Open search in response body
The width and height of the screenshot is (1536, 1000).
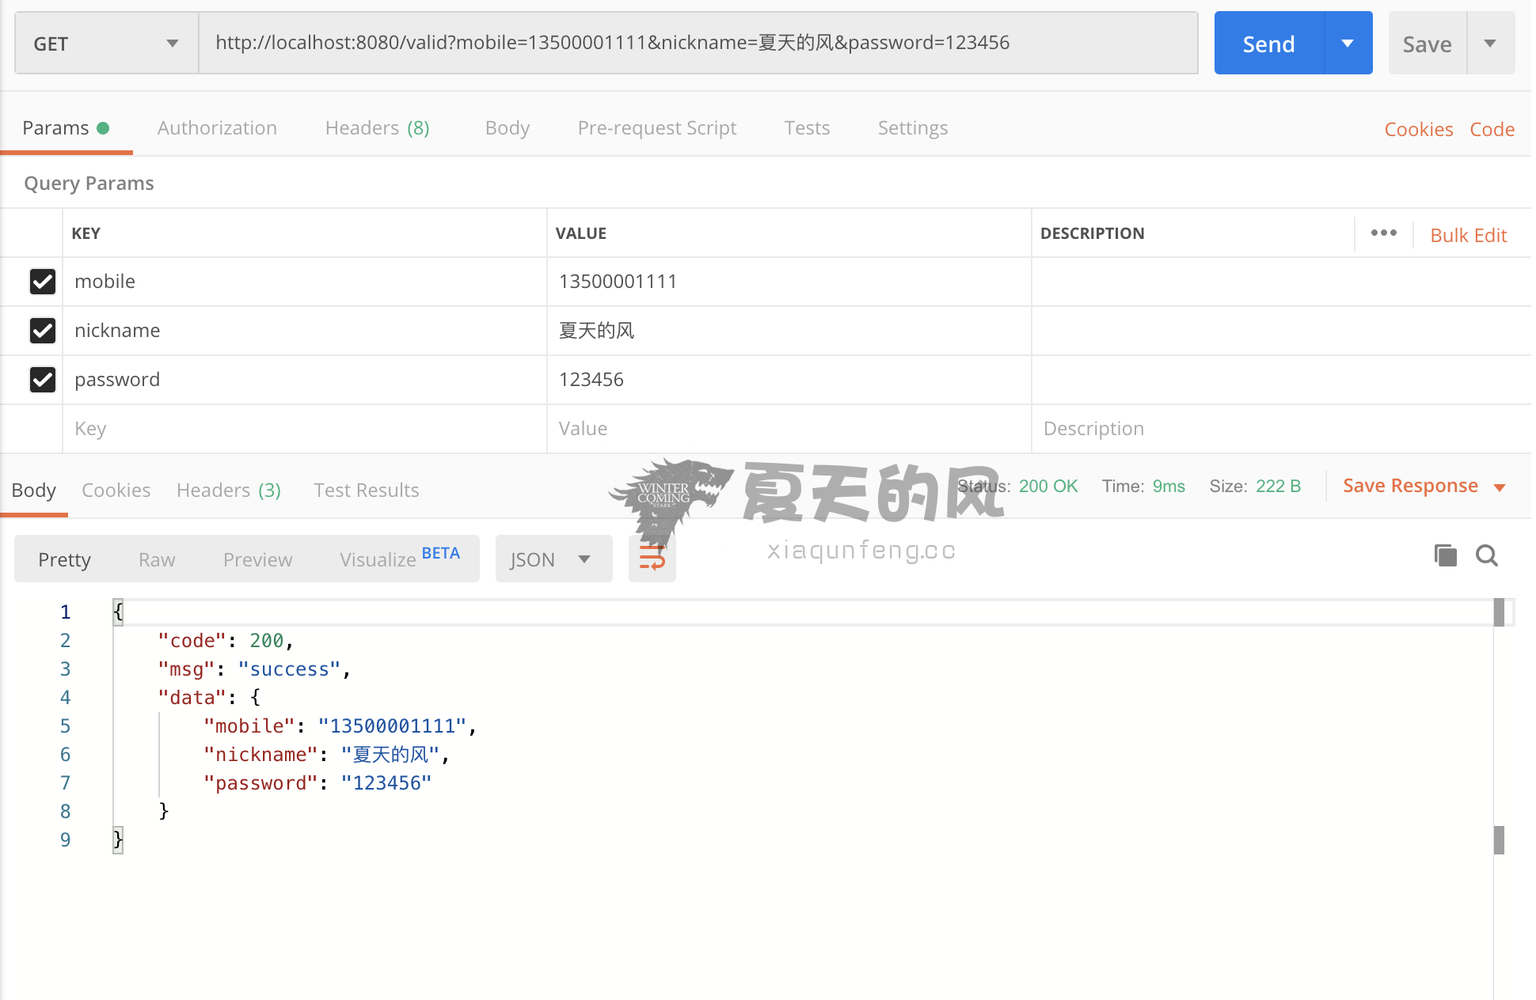[x=1487, y=555]
